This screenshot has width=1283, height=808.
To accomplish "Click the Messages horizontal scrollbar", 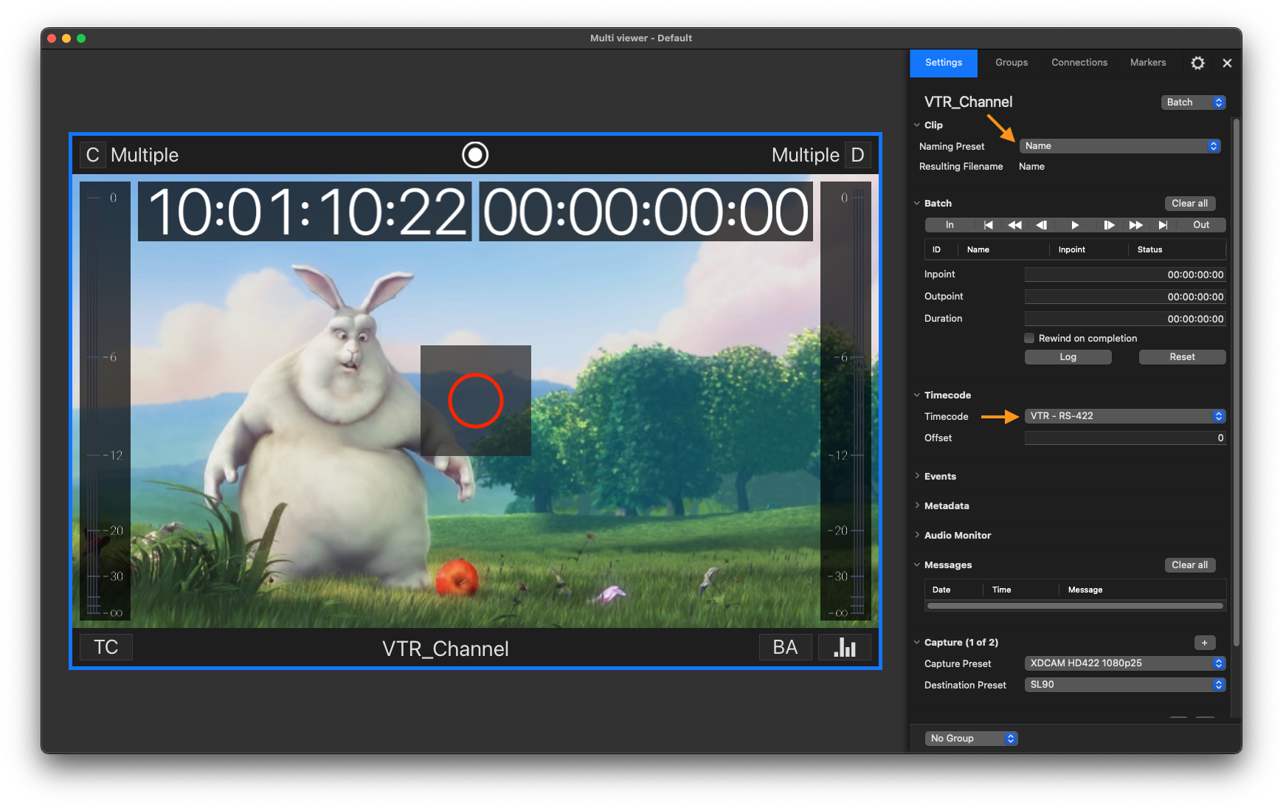I will pos(1075,607).
